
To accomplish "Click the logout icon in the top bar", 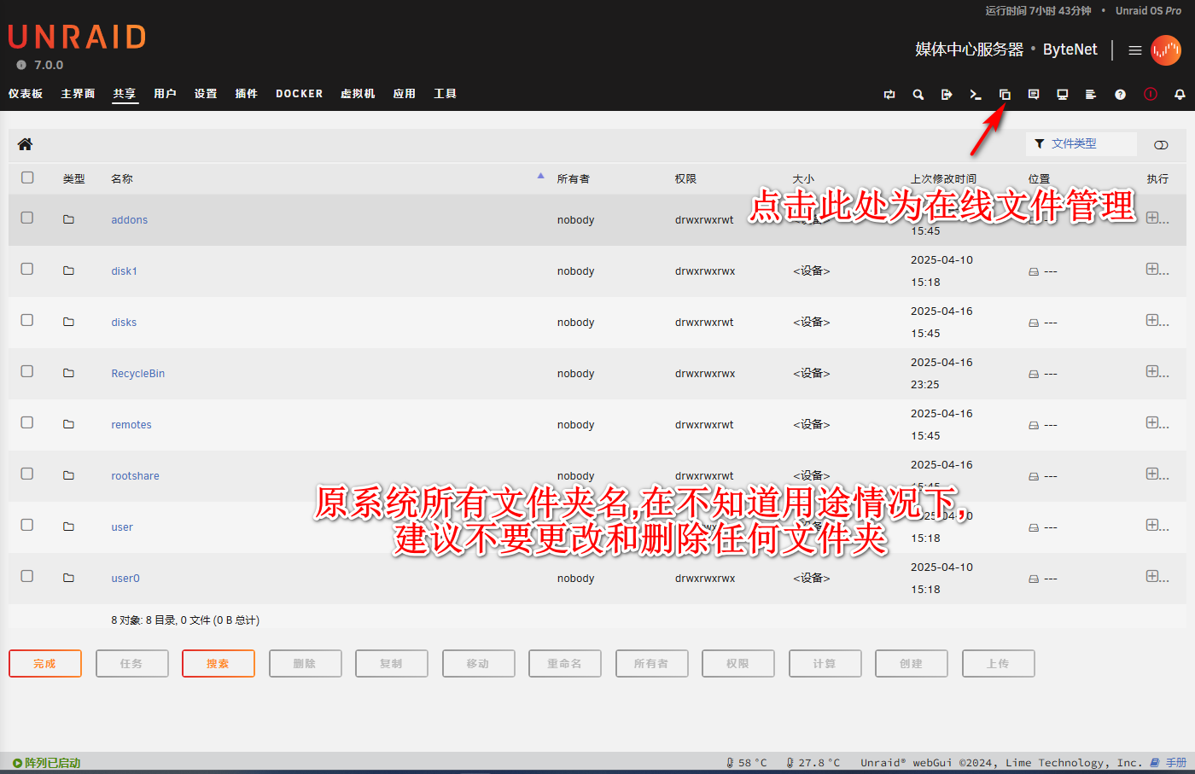I will [x=947, y=95].
